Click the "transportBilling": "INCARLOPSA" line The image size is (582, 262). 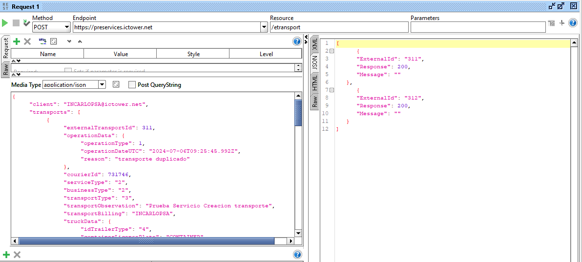pyautogui.click(x=119, y=213)
